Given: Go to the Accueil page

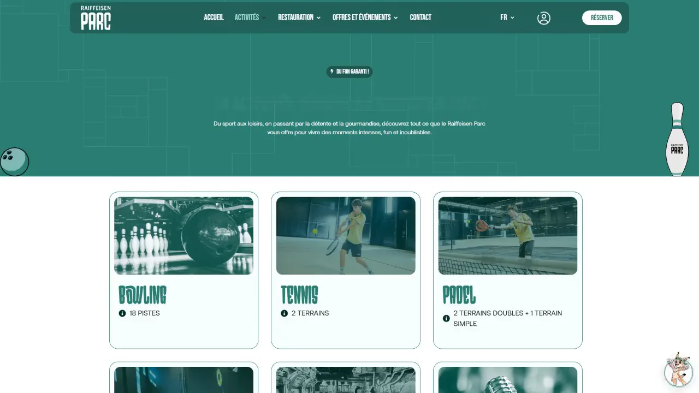Looking at the screenshot, I should pos(214,17).
